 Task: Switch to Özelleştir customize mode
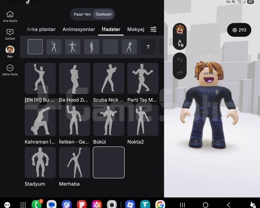[x=104, y=14]
